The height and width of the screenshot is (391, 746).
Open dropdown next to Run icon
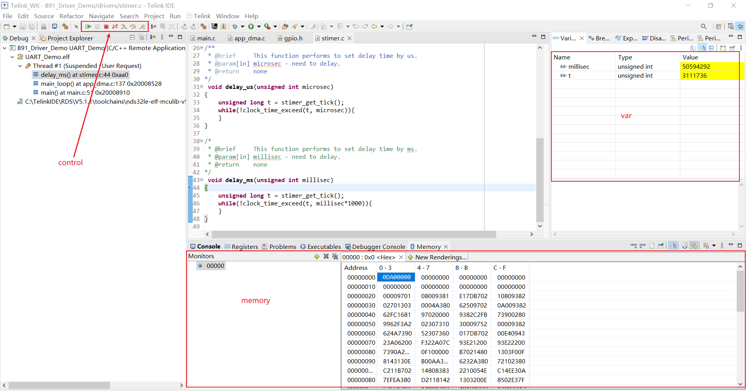(x=259, y=26)
